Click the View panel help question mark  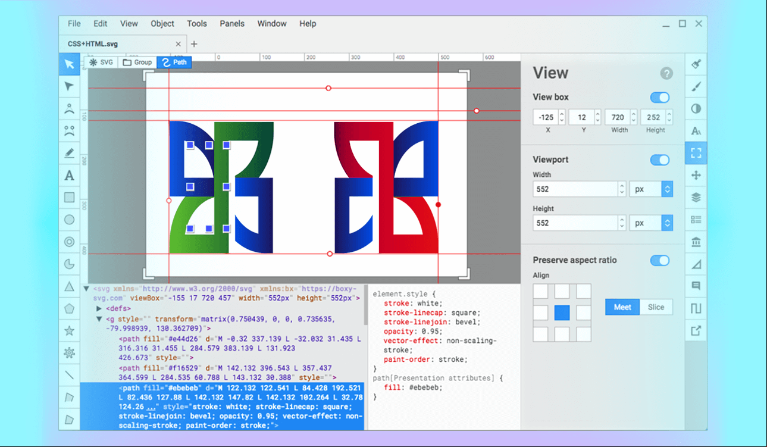tap(666, 74)
